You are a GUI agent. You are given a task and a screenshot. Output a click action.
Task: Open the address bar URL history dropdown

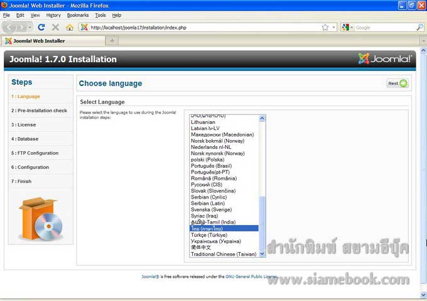pyautogui.click(x=333, y=27)
